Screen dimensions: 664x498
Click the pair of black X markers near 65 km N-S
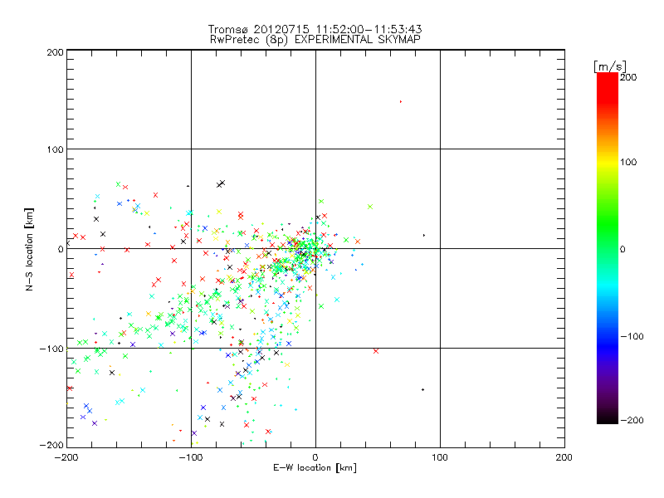coord(221,183)
